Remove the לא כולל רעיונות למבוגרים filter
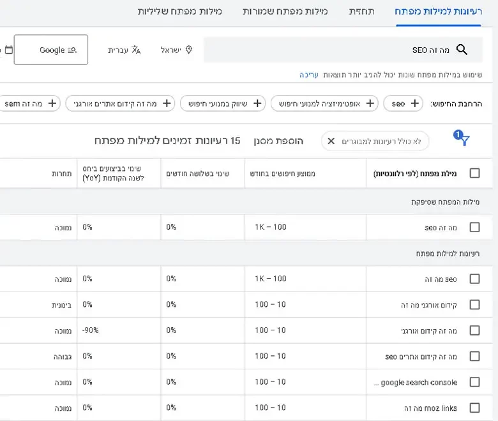 pos(331,141)
